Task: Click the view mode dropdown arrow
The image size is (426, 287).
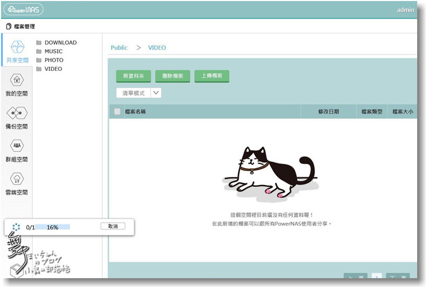Action: (x=156, y=93)
